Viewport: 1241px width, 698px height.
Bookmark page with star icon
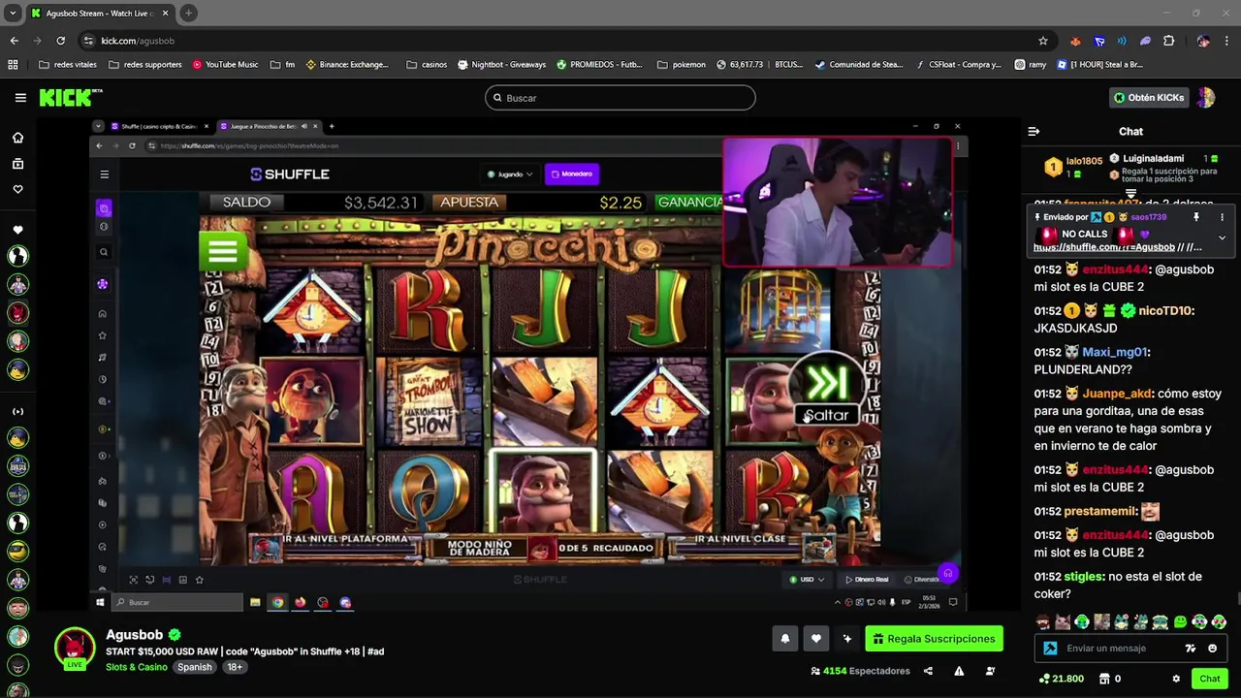coord(1043,41)
